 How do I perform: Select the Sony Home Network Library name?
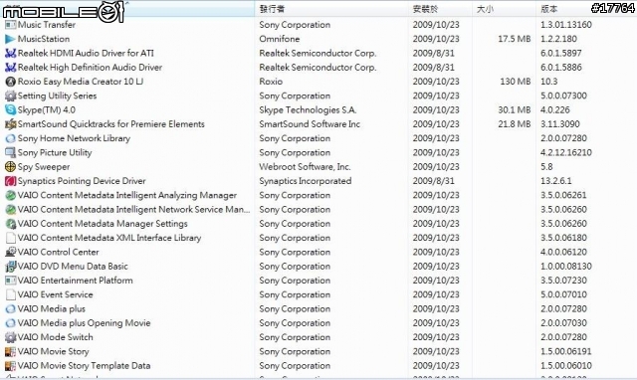(x=74, y=138)
